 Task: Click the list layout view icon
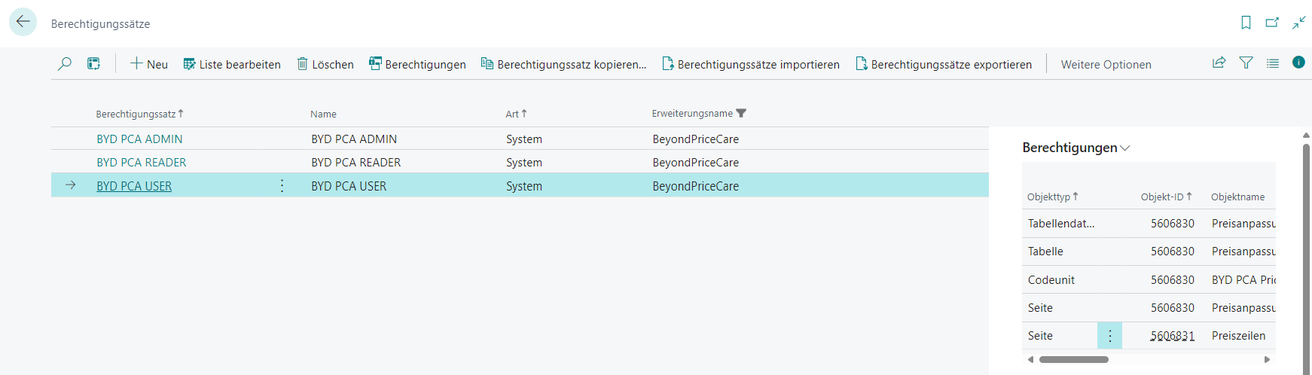pyautogui.click(x=1272, y=63)
